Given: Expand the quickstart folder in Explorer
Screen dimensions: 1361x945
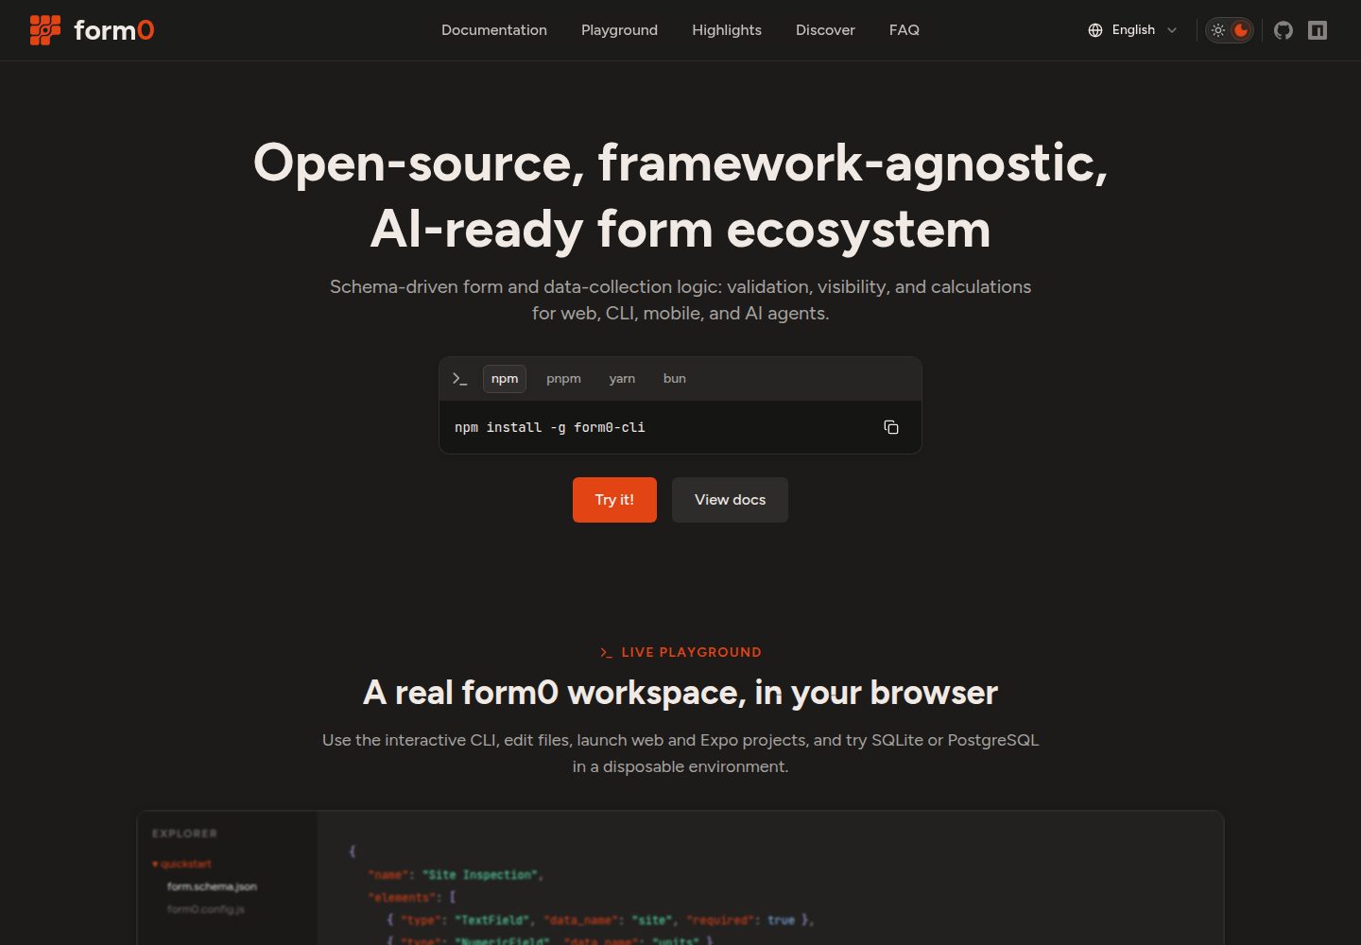Looking at the screenshot, I should [x=181, y=864].
